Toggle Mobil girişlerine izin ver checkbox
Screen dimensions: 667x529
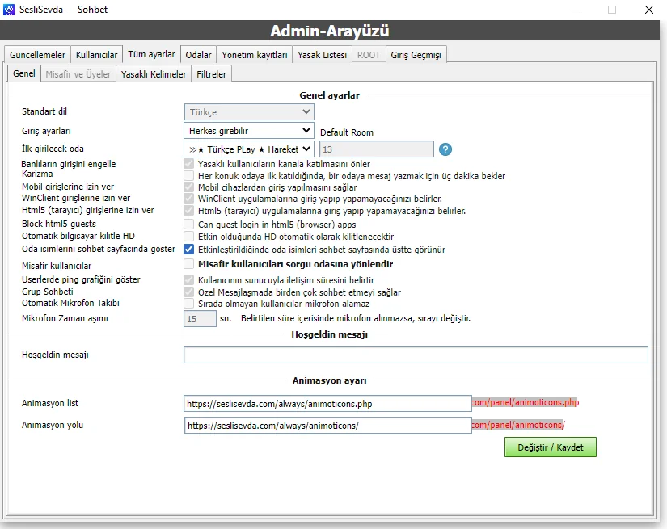click(x=189, y=187)
